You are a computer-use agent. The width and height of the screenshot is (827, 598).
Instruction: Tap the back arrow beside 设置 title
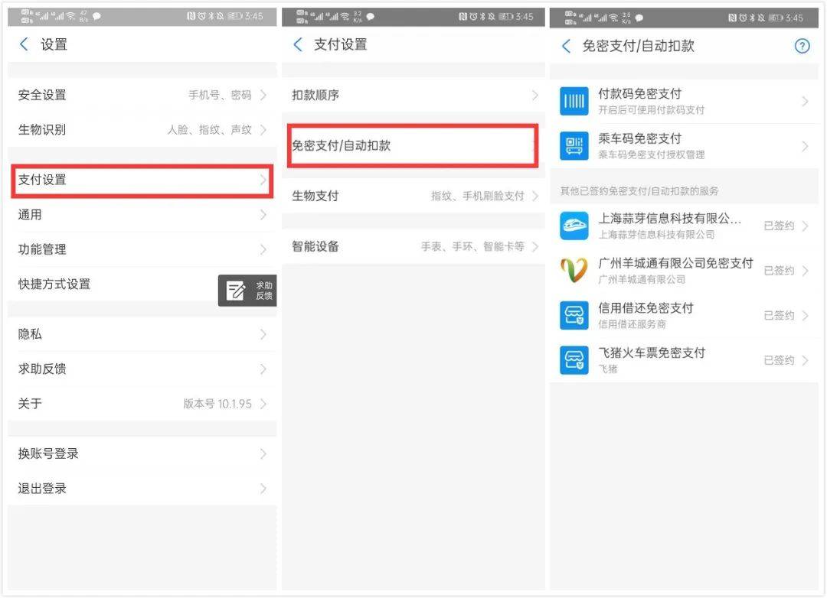click(x=24, y=45)
